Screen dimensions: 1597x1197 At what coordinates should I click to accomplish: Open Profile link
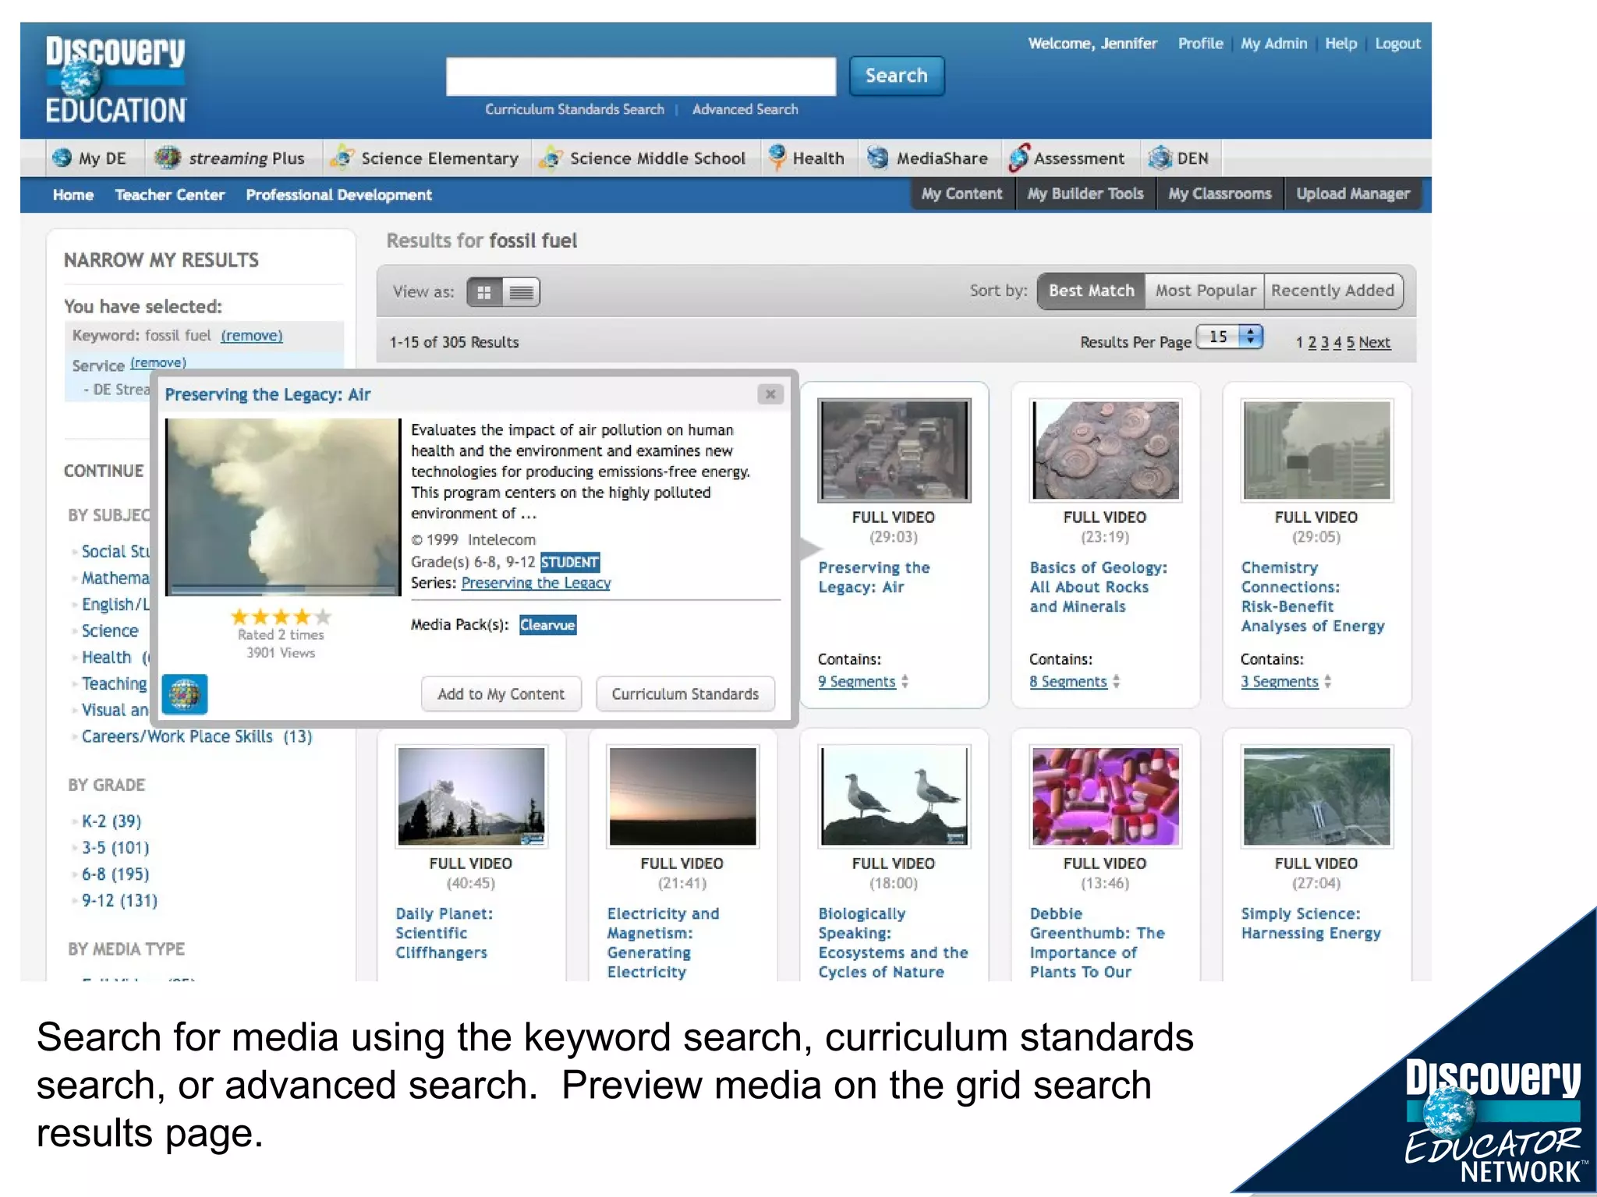(1200, 44)
